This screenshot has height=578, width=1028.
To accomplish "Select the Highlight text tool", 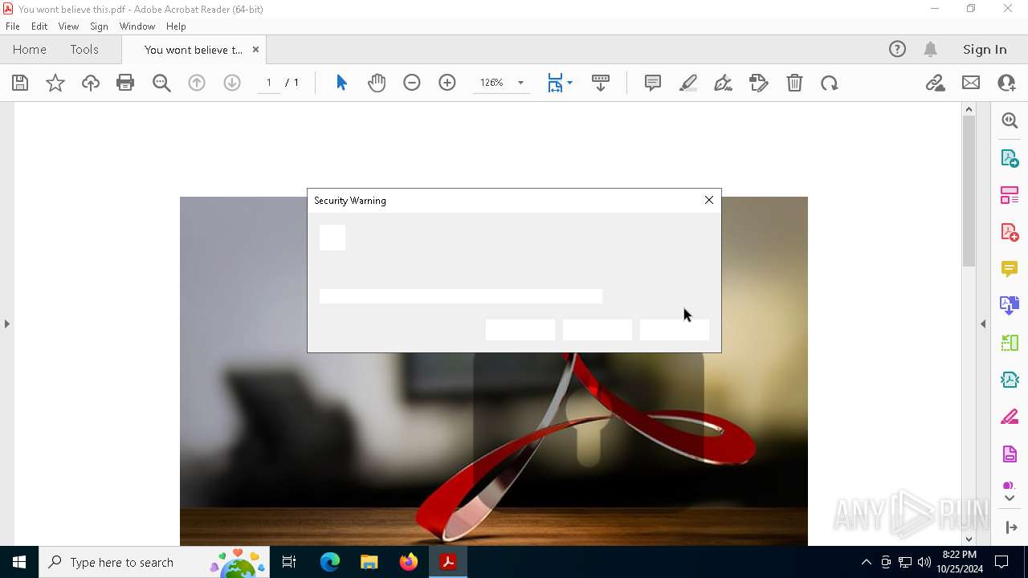I will [x=688, y=83].
